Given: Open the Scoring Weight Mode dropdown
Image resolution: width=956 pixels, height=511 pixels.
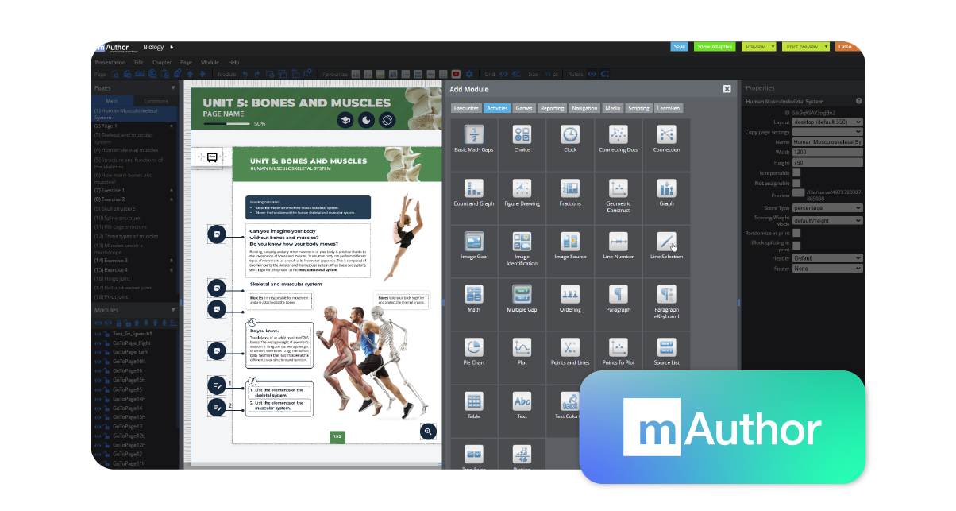Looking at the screenshot, I should pyautogui.click(x=827, y=219).
